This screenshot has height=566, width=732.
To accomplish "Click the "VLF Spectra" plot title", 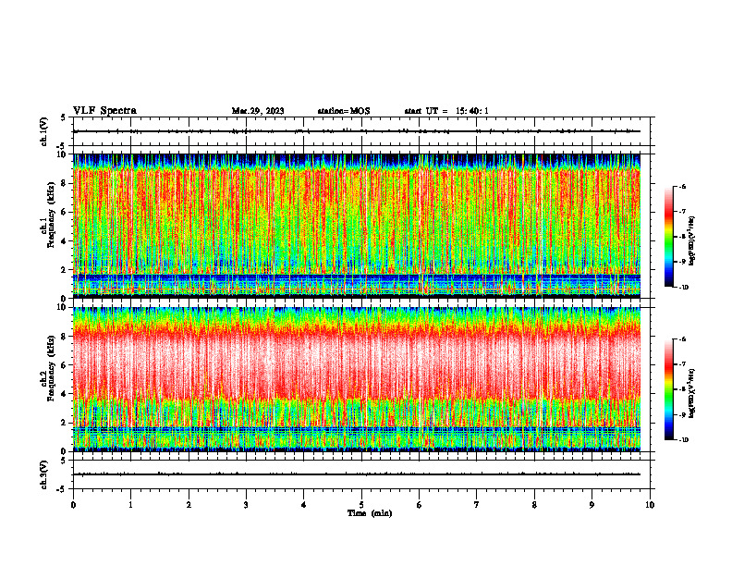I will coord(104,111).
